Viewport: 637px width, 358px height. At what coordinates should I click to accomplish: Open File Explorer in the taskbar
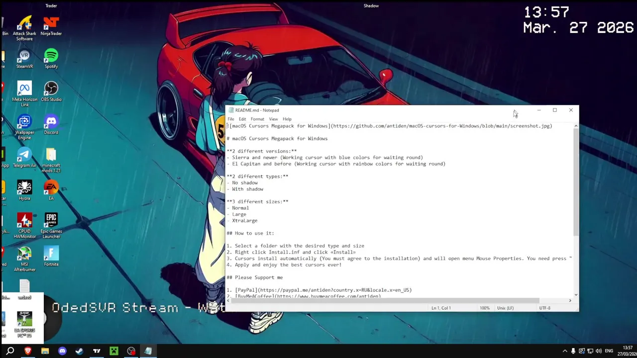(45, 351)
